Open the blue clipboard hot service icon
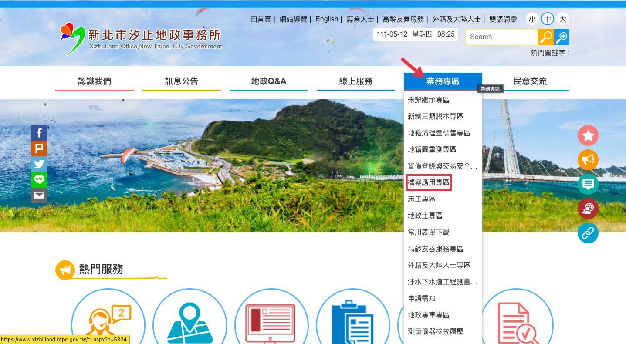 click(x=353, y=317)
